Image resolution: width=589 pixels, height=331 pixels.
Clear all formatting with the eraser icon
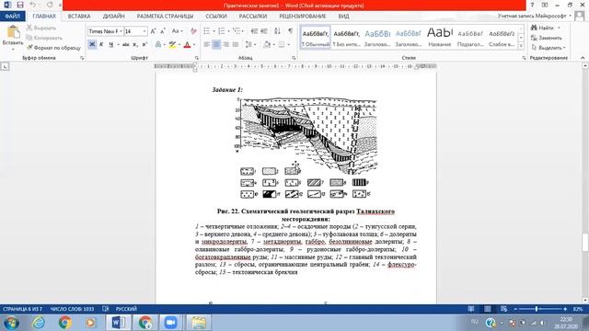pyautogui.click(x=193, y=31)
